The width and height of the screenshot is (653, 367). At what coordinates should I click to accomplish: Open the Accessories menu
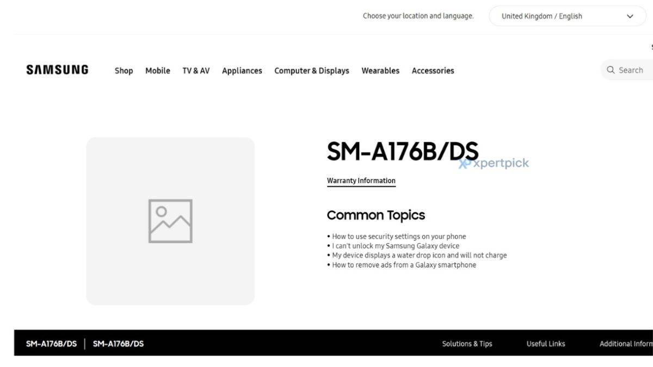tap(433, 71)
